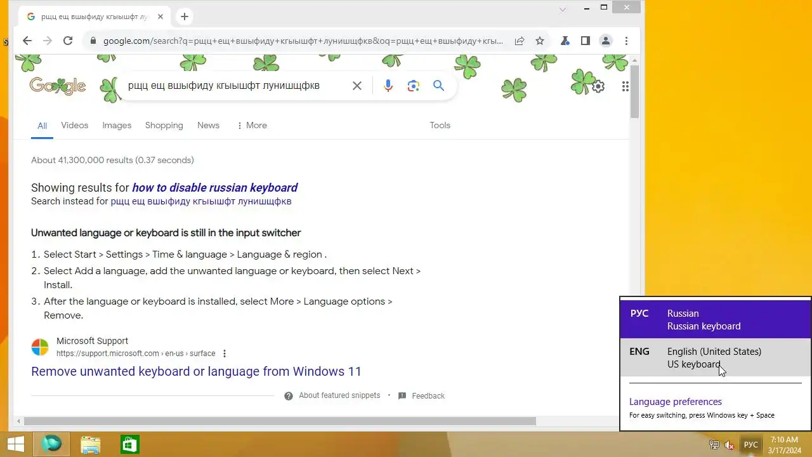Select the Russian keyboard entry
Image resolution: width=812 pixels, height=457 pixels.
tap(715, 319)
